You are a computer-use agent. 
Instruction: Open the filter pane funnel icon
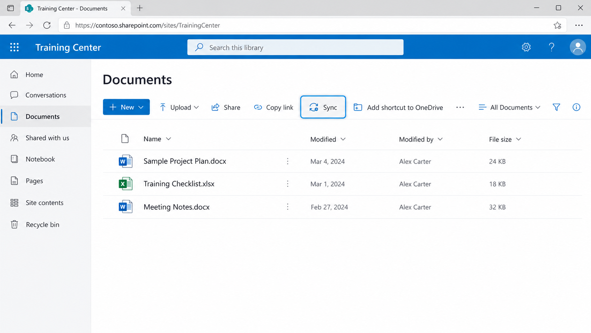556,107
